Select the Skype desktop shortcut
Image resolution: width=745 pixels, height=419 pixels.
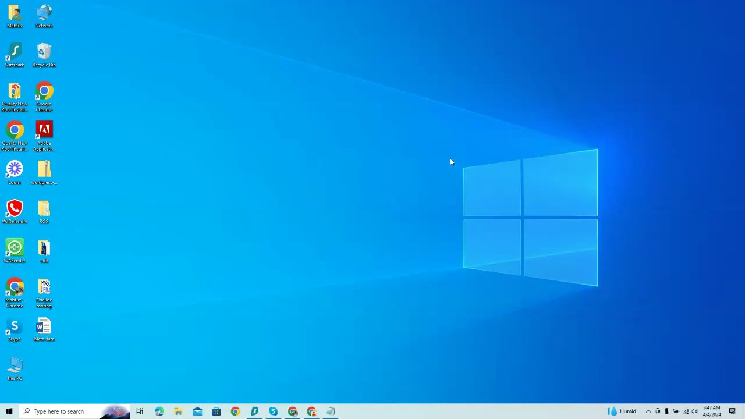click(x=15, y=329)
